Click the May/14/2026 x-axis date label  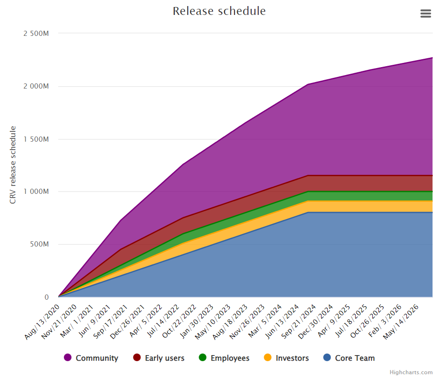click(x=401, y=322)
